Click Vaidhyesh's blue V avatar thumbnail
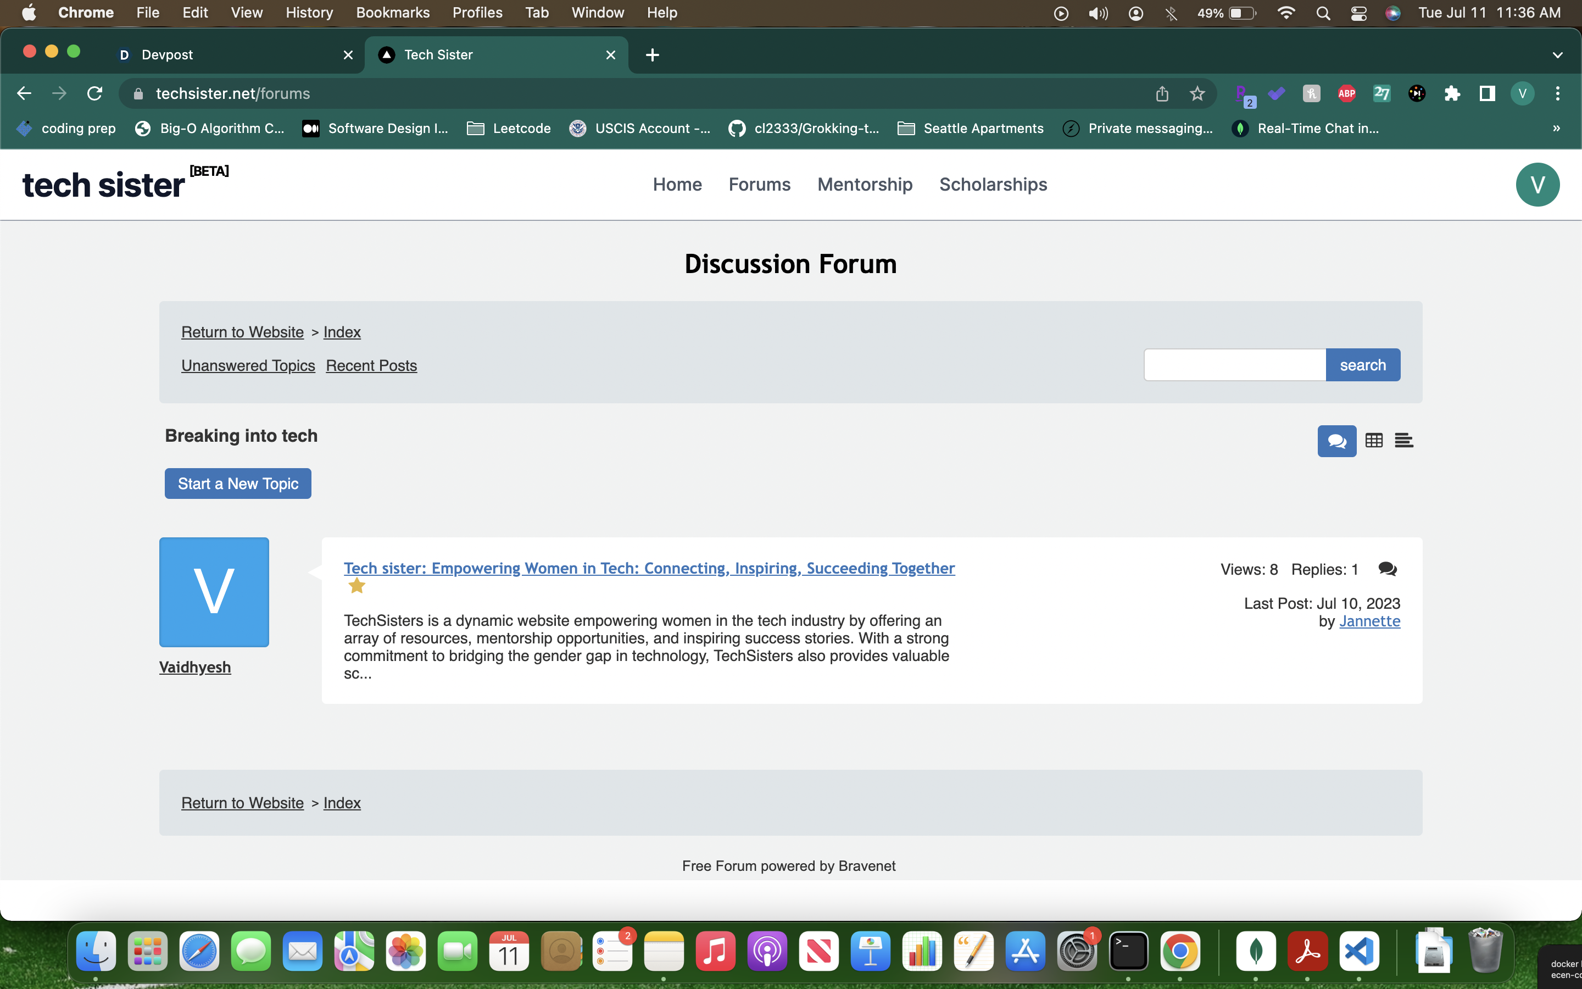Viewport: 1582px width, 989px height. click(214, 592)
